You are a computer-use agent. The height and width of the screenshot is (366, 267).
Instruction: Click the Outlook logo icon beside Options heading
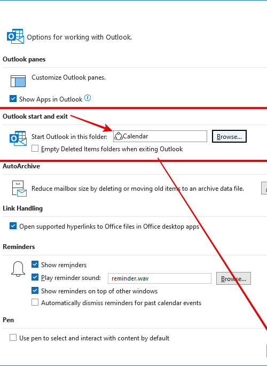point(15,36)
